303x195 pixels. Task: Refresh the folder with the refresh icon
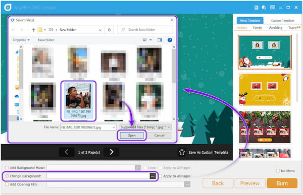(109, 30)
